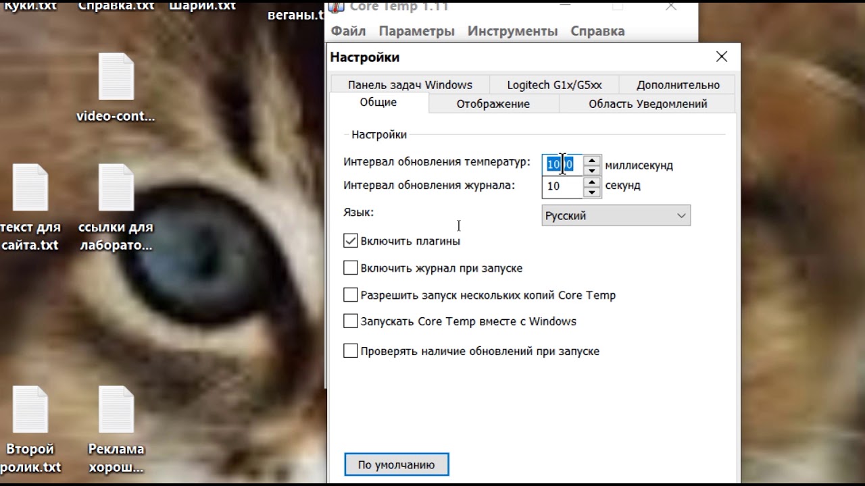Switch to the Панель задач Windows tab
The height and width of the screenshot is (486, 865).
click(x=410, y=85)
